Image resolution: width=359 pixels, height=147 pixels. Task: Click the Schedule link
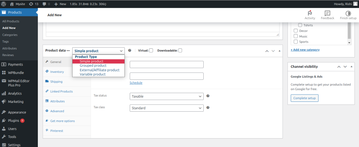click(136, 83)
